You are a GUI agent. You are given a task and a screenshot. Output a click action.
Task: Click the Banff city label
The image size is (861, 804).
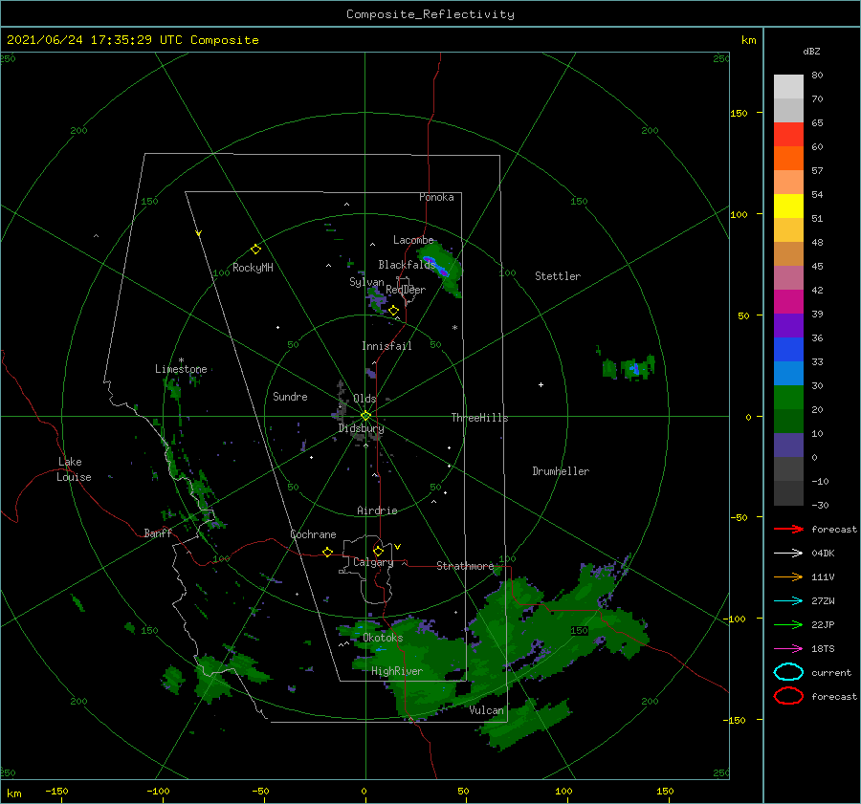(158, 532)
